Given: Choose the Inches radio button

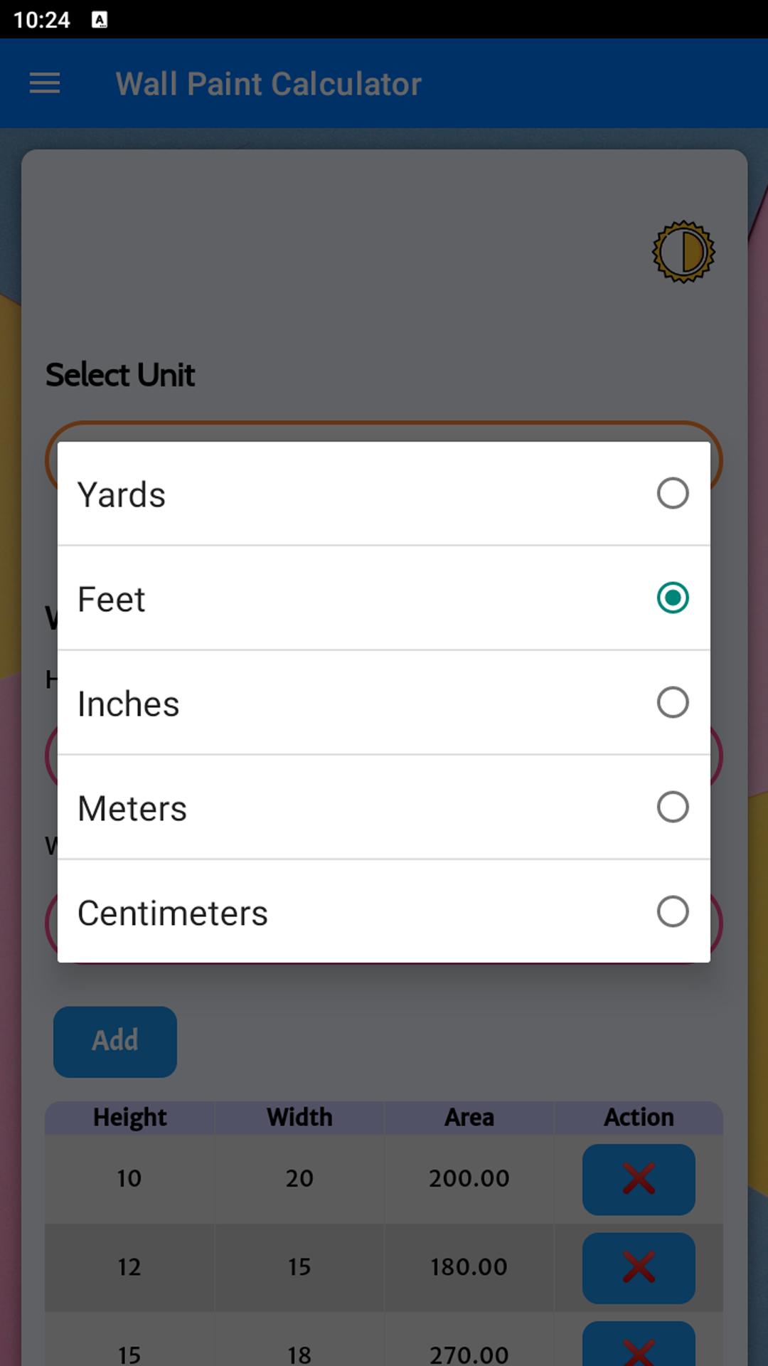Looking at the screenshot, I should click(672, 702).
